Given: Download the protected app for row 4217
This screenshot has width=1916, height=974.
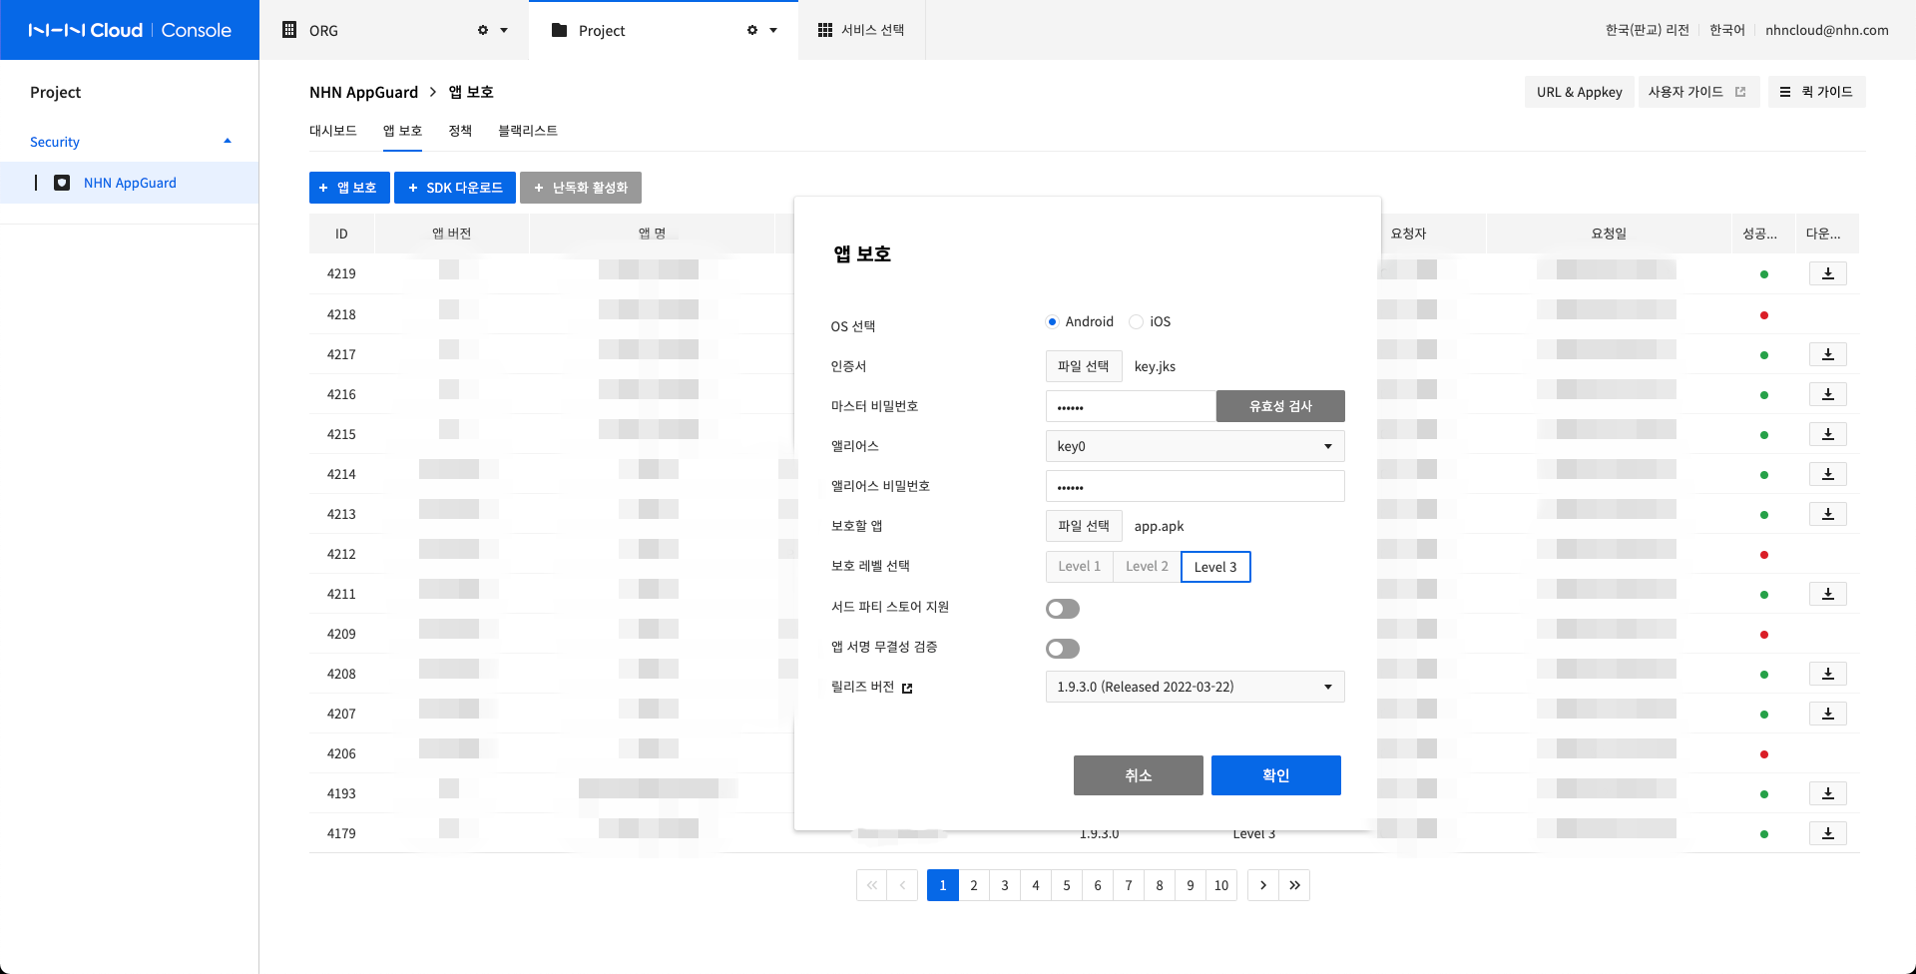Looking at the screenshot, I should click(1827, 354).
